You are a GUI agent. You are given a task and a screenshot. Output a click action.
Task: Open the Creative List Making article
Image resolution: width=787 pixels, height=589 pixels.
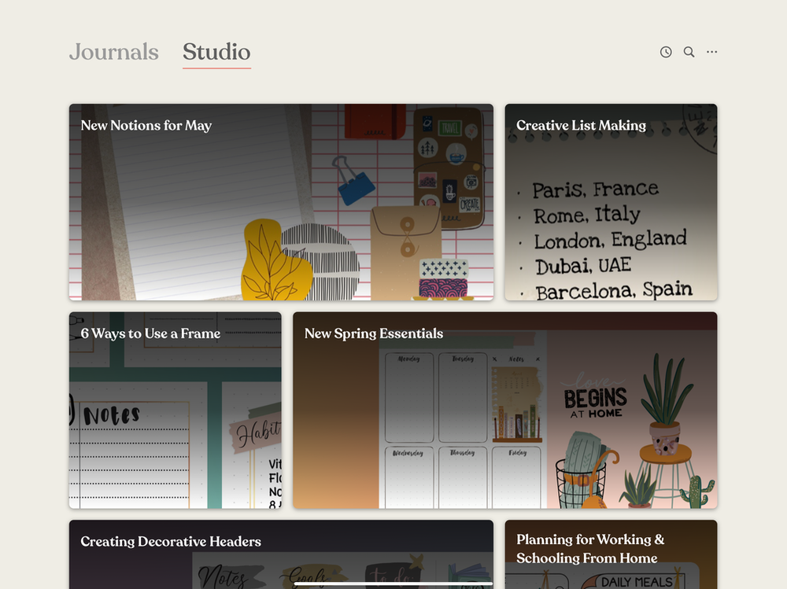coord(581,126)
